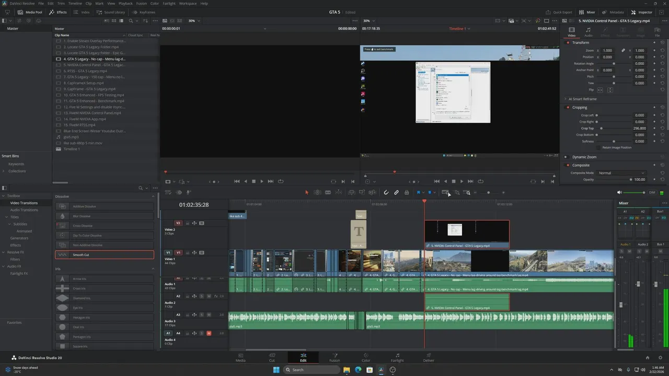Flip clip horizontally in Transform

click(600, 90)
